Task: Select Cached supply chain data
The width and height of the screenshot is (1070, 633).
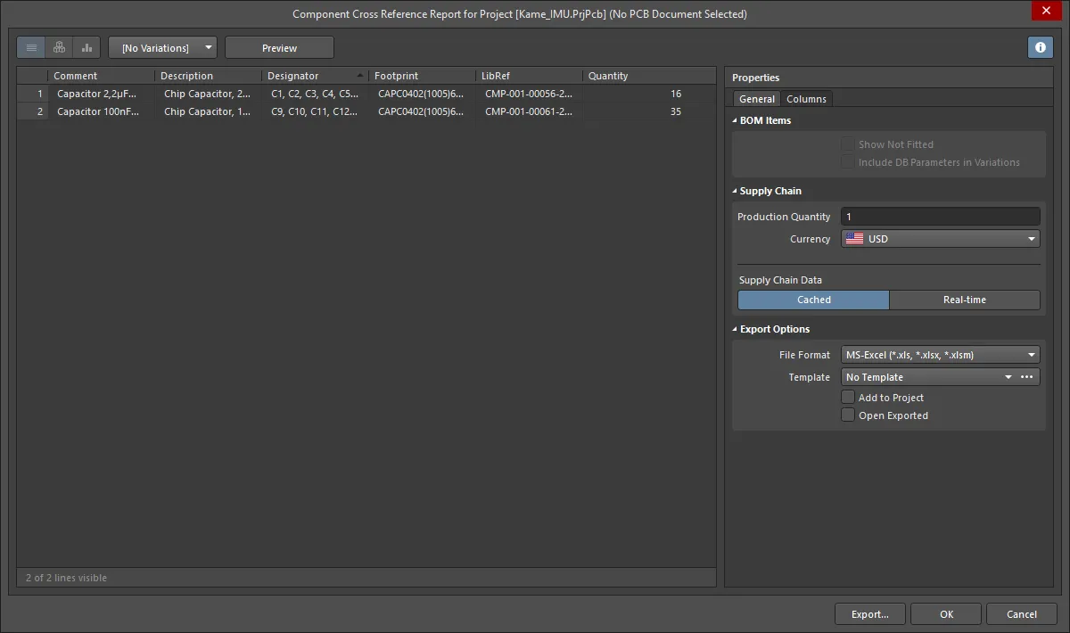Action: pyautogui.click(x=813, y=300)
